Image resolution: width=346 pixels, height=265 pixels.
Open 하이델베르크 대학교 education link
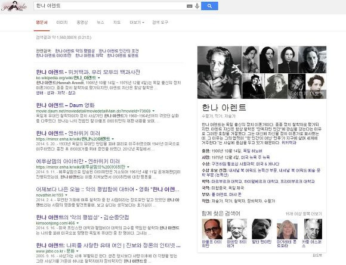pyautogui.click(x=261, y=182)
